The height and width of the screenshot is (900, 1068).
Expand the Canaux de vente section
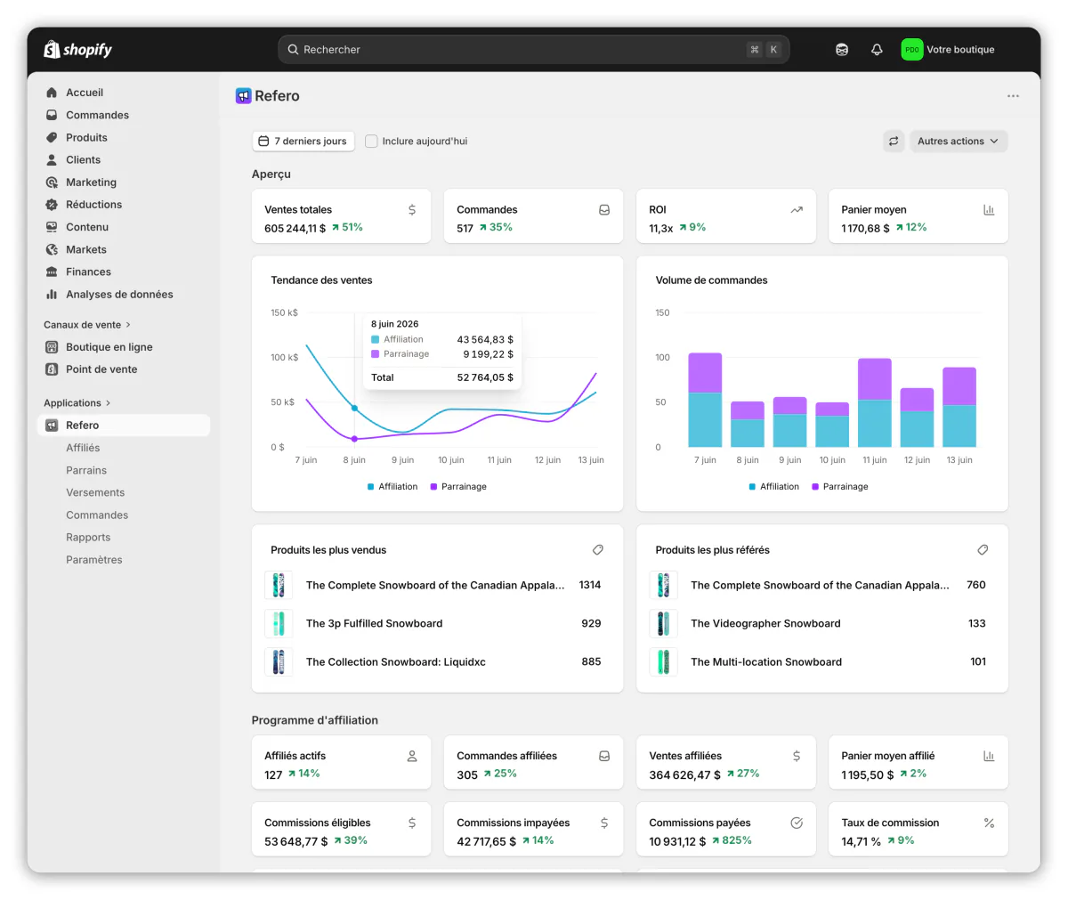click(x=87, y=325)
